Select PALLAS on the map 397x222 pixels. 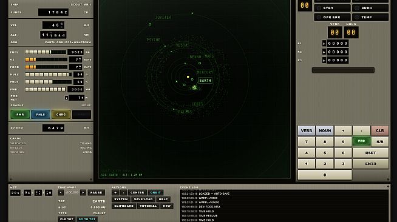(x=185, y=112)
